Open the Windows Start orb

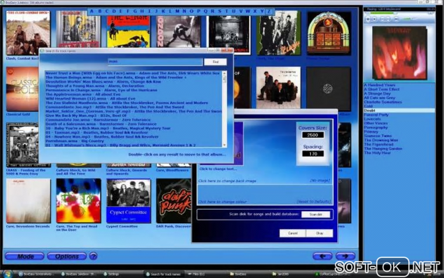7,274
